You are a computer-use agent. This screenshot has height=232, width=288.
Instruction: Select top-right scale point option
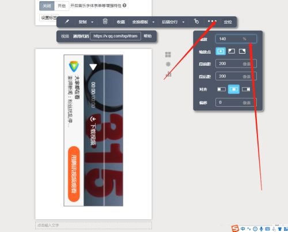click(x=242, y=51)
